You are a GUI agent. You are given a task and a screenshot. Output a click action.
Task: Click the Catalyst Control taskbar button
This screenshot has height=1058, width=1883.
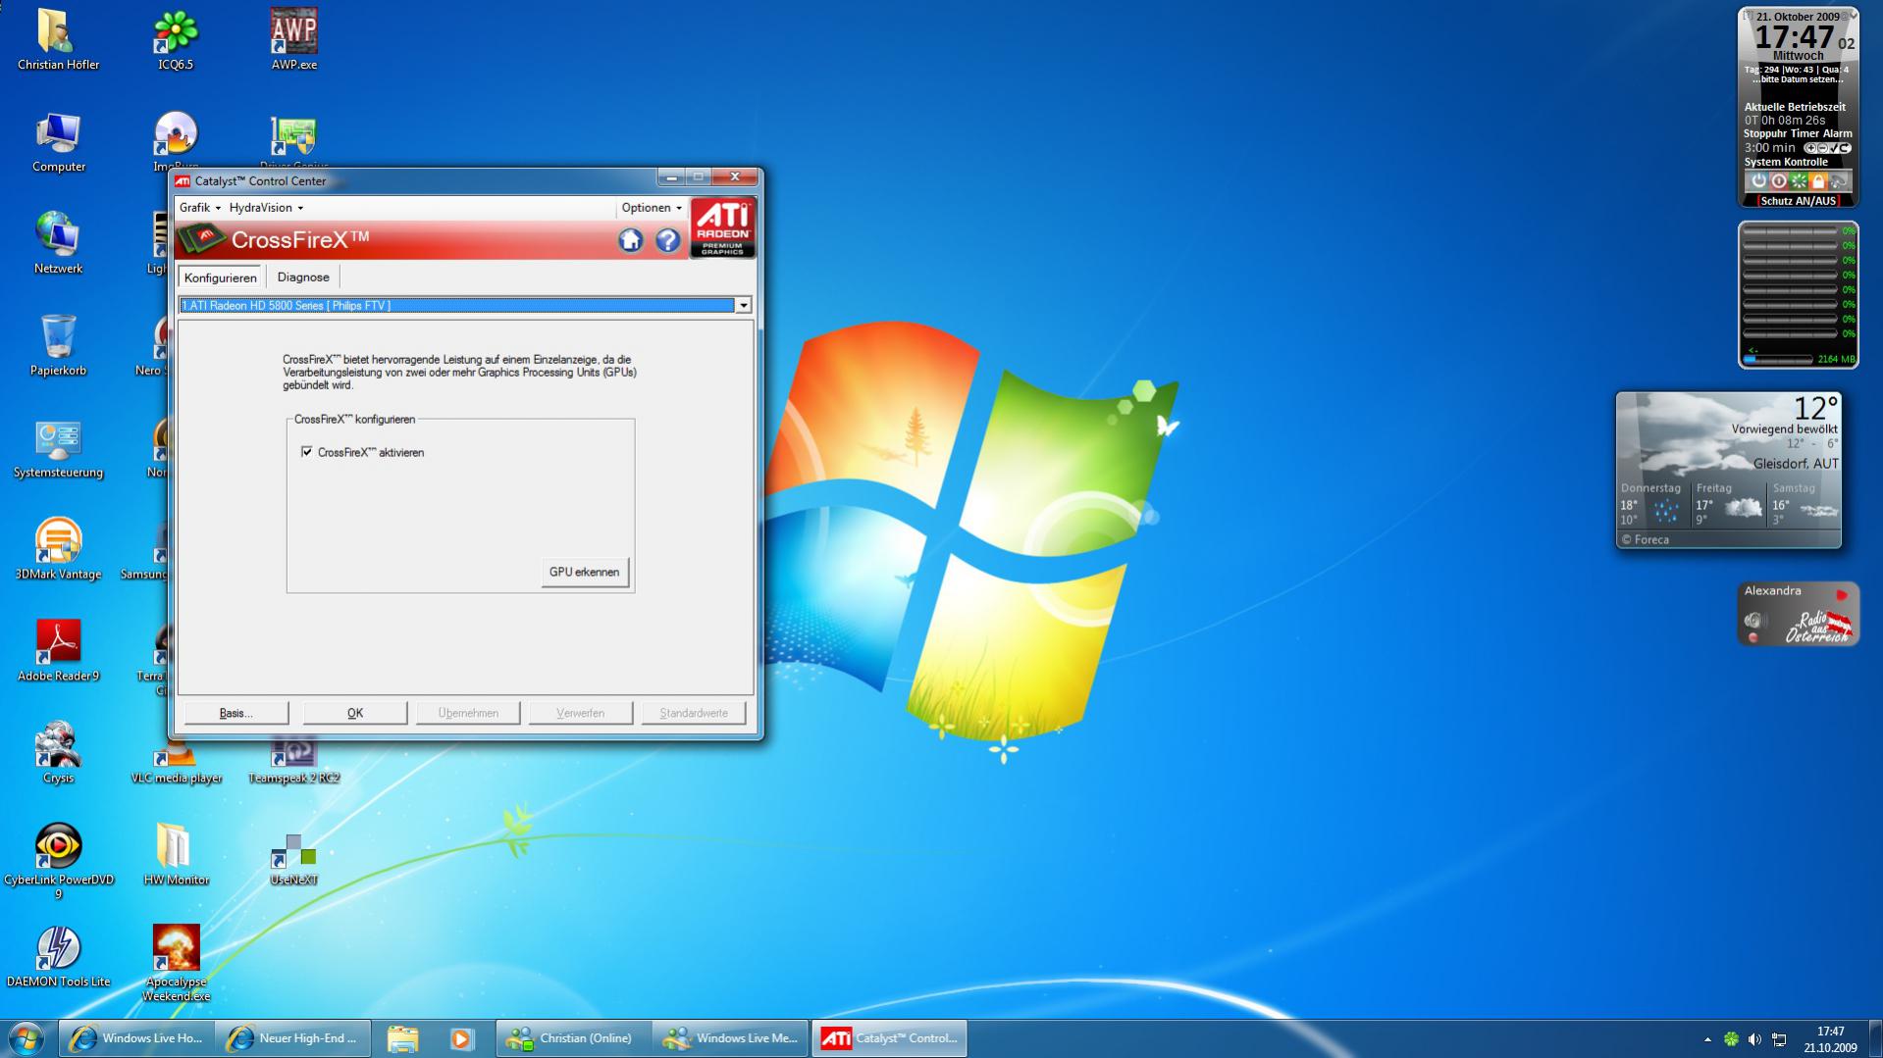(889, 1038)
